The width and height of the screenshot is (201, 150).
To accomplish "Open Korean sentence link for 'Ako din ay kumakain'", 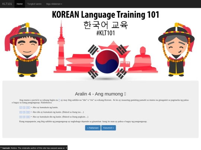I will coord(25,112).
